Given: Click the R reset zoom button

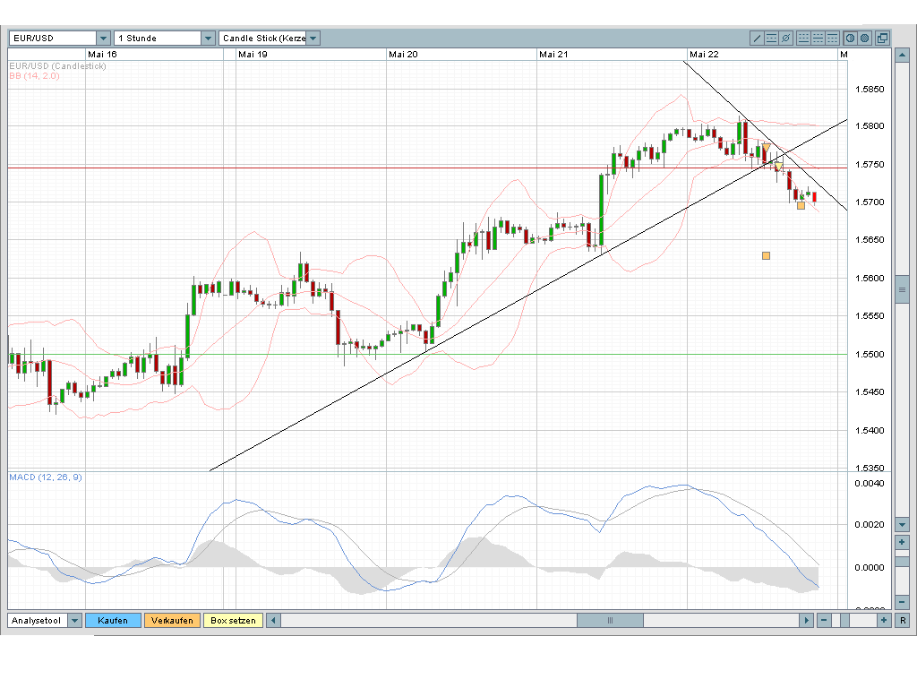Looking at the screenshot, I should (903, 620).
